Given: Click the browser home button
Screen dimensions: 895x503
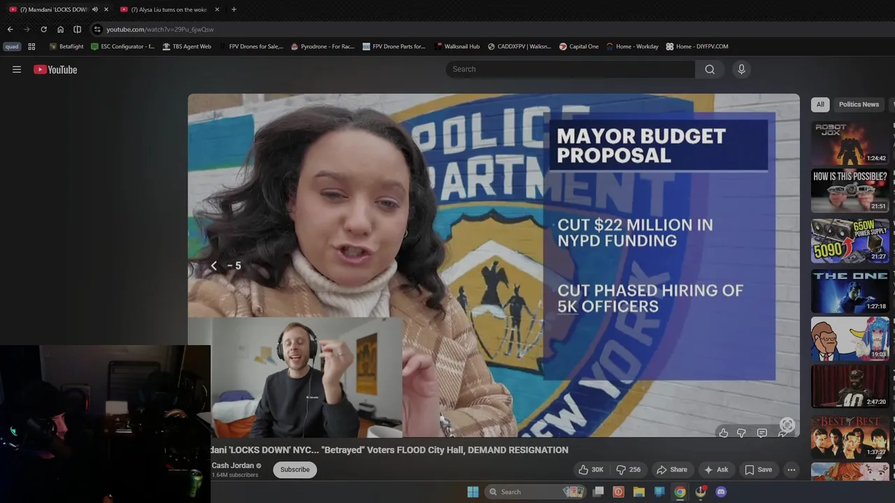Looking at the screenshot, I should (60, 29).
